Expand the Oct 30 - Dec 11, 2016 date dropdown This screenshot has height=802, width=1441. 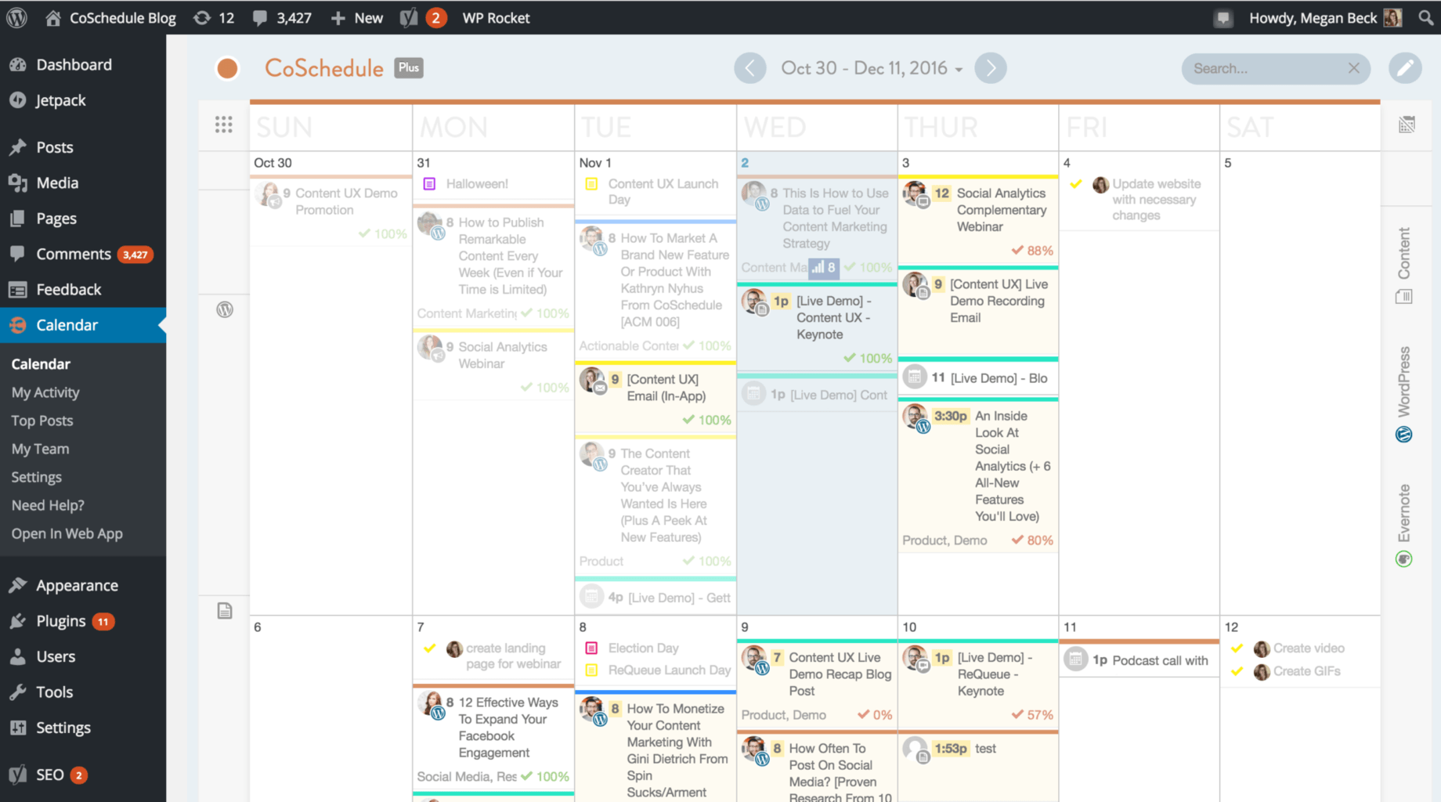click(871, 68)
